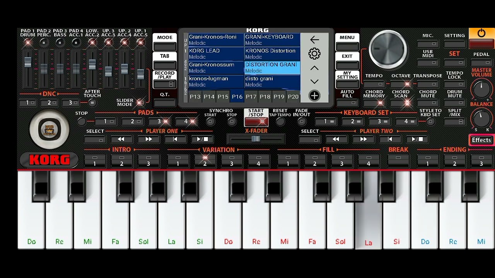Move up in the sound list

[314, 68]
